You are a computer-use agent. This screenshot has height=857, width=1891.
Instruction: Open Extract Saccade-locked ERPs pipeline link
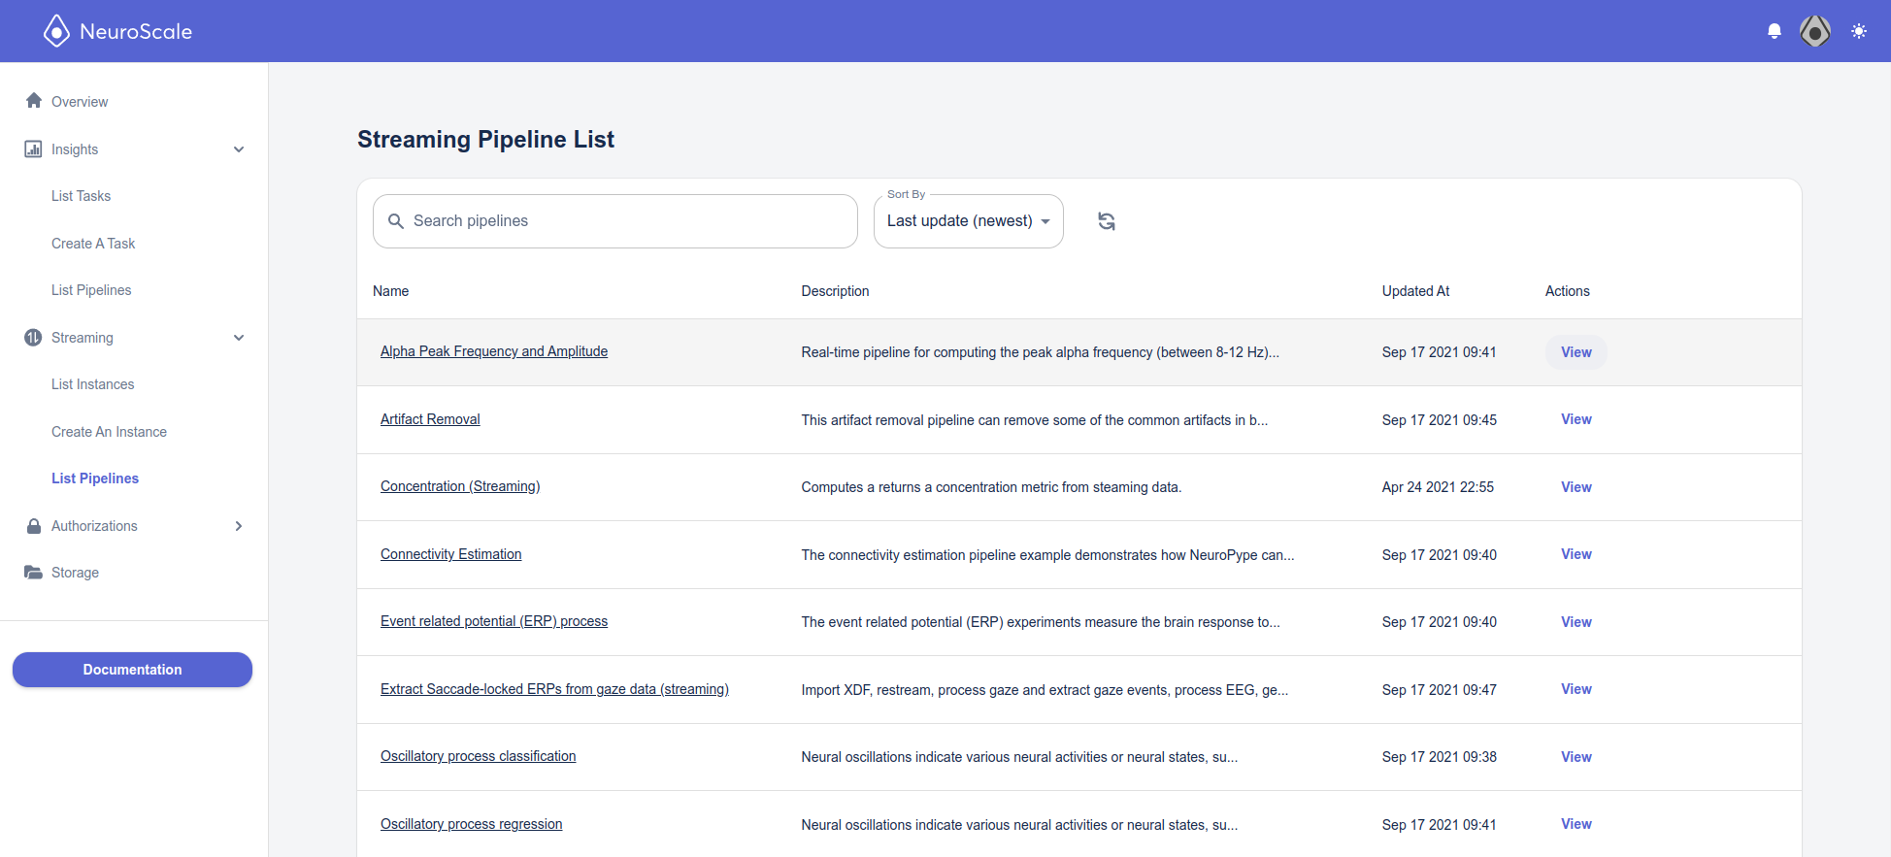tap(554, 689)
